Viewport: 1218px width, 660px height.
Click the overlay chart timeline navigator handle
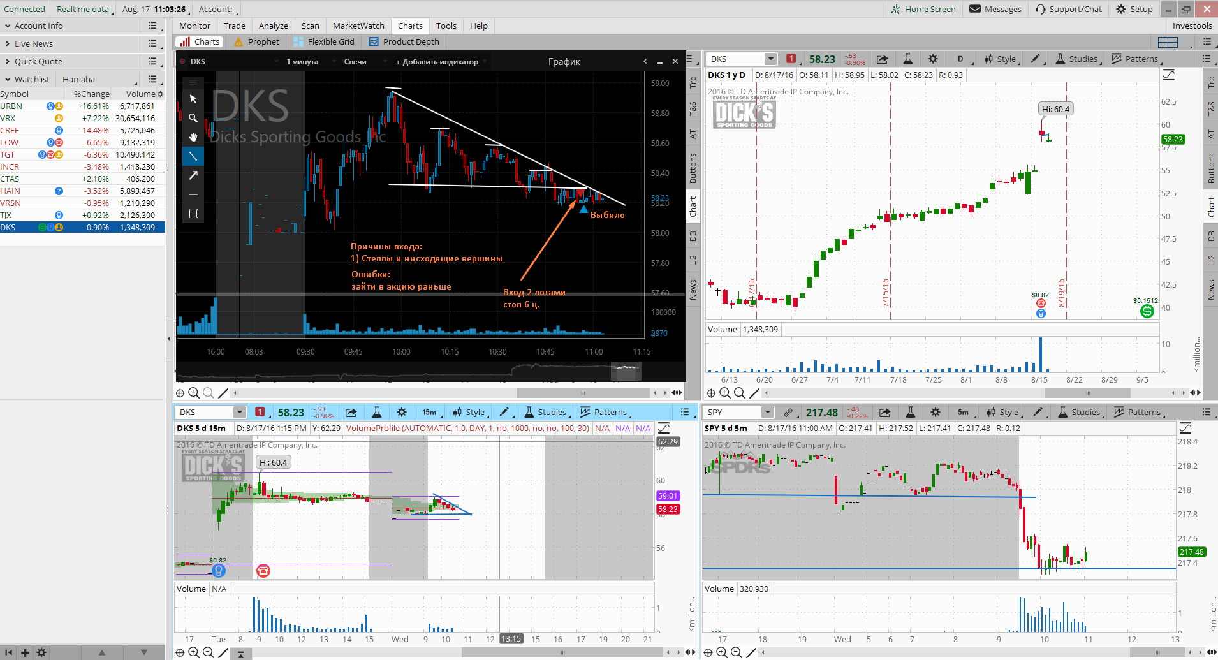(626, 370)
